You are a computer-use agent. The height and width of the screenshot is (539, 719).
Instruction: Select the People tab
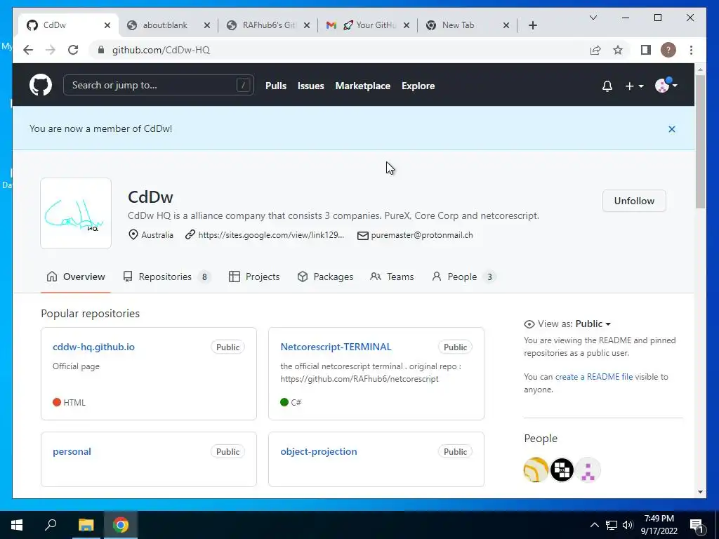coord(463,277)
